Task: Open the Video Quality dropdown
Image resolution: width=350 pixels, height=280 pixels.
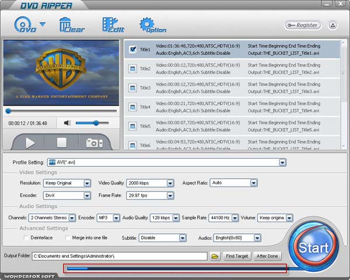Action: point(170,183)
